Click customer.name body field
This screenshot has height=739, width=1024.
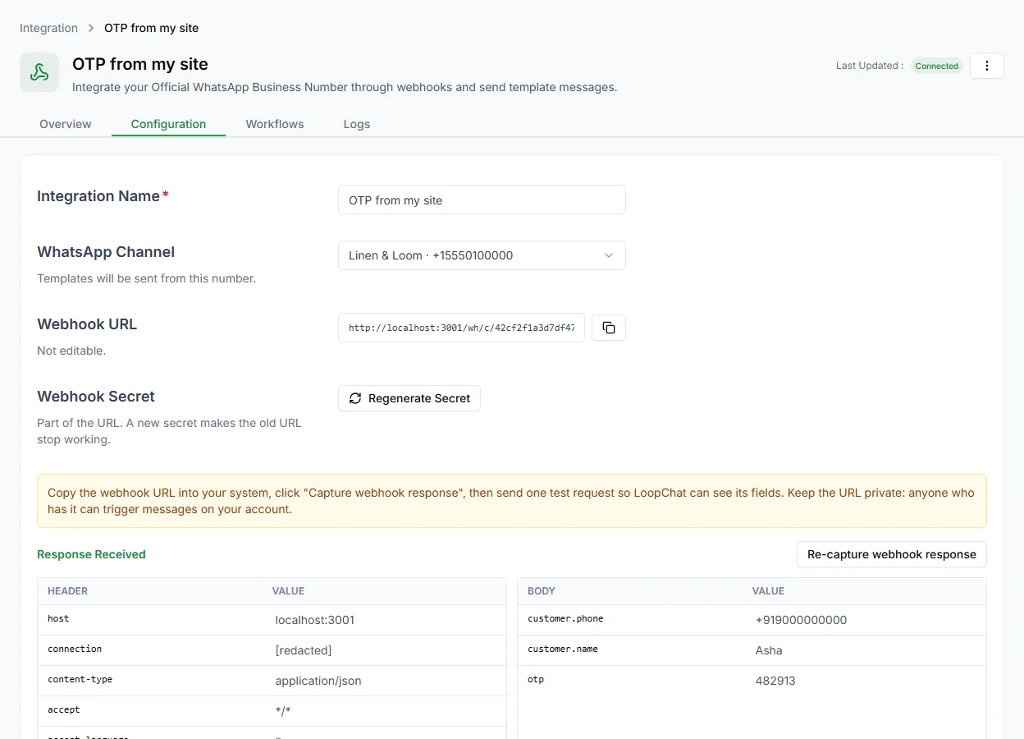563,649
